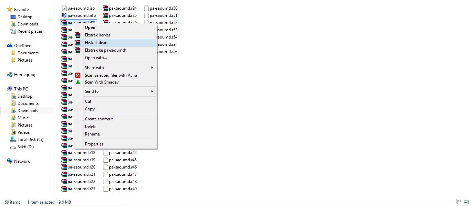Select file pa-saoumd.r47
The width and height of the screenshot is (471, 206).
(x=120, y=174)
